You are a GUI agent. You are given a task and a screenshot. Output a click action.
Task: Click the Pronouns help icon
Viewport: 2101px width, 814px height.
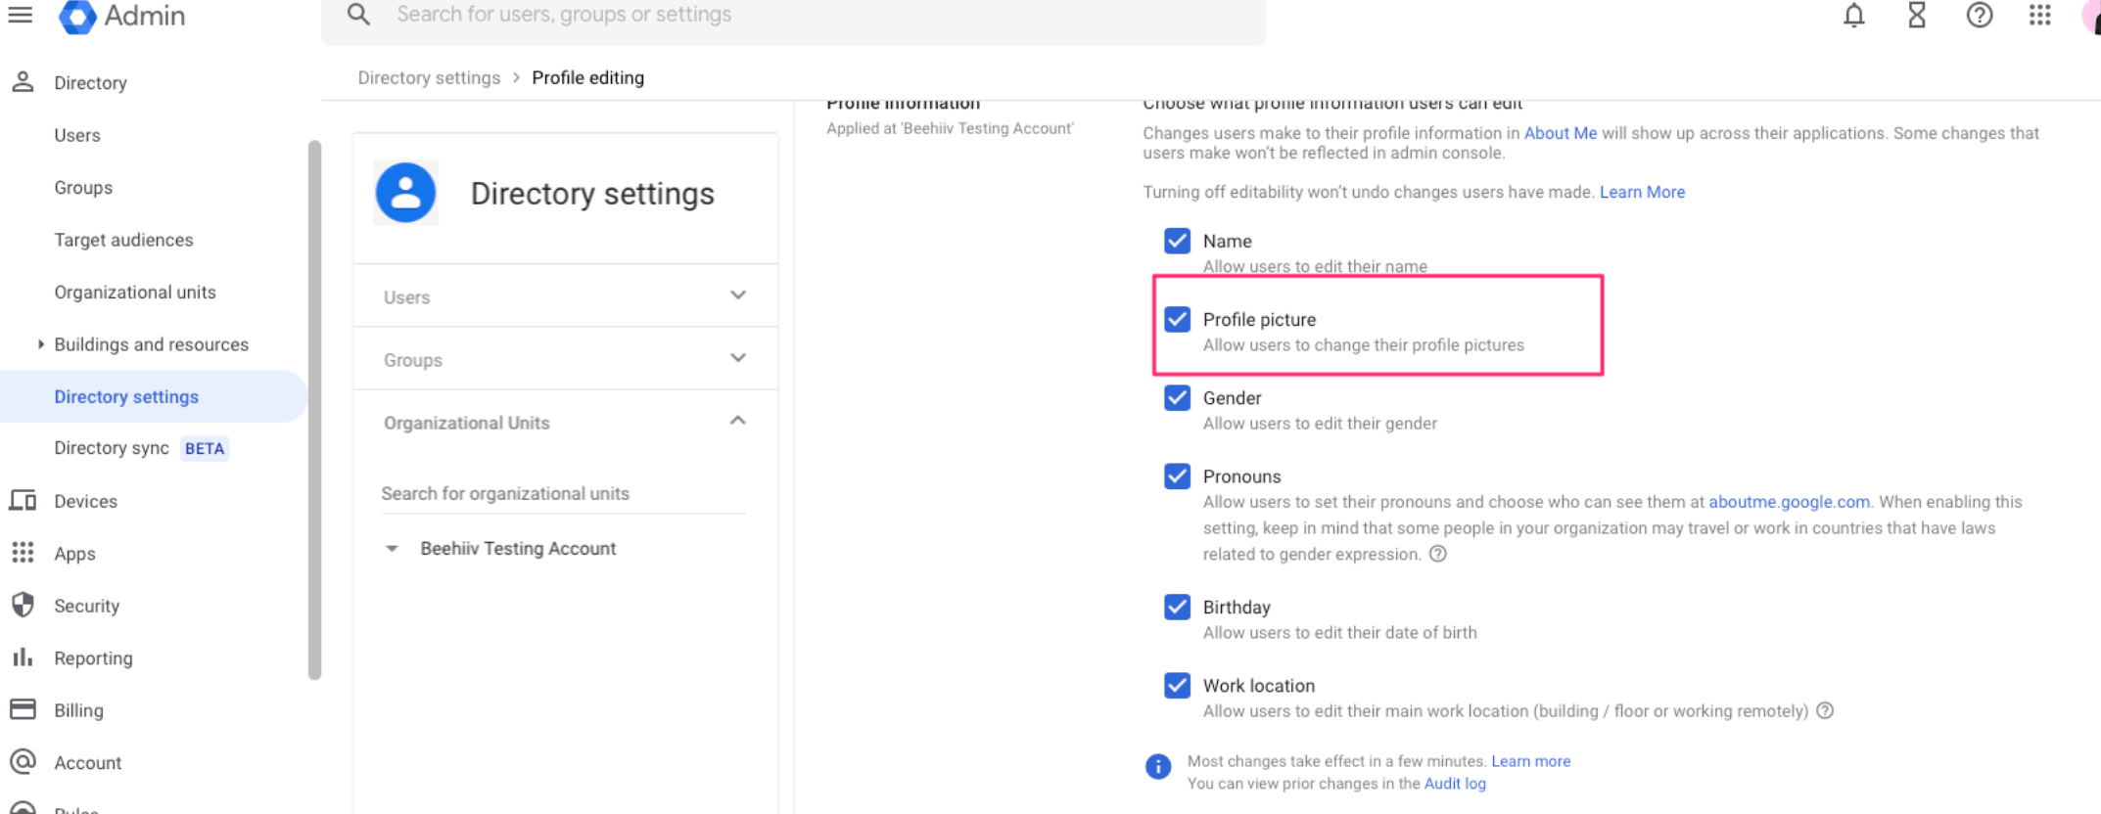(1437, 555)
